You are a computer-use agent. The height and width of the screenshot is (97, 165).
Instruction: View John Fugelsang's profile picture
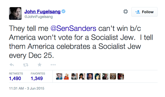(15, 13)
